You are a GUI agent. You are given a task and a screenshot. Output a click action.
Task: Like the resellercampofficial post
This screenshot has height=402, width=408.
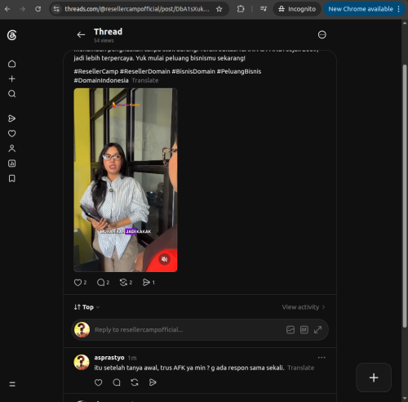point(78,283)
